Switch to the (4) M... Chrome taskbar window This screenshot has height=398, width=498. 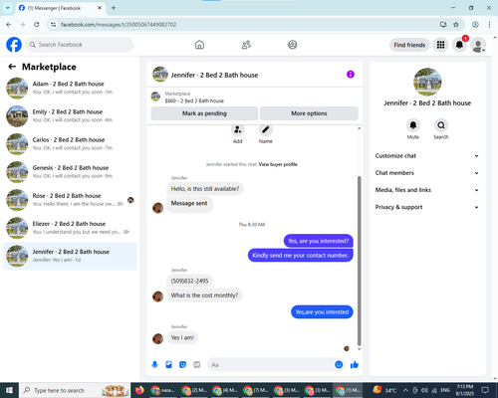(225, 390)
